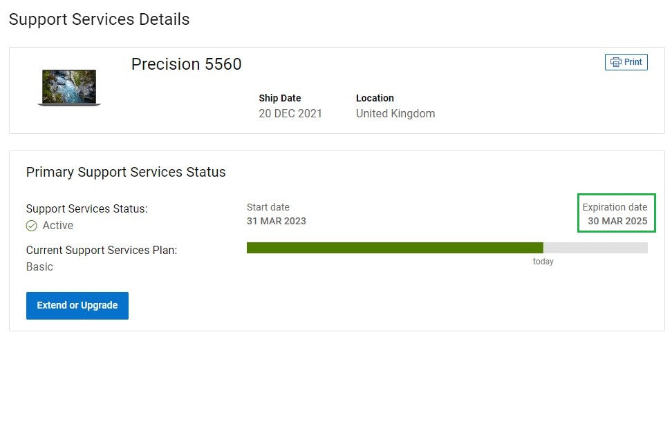The width and height of the screenshot is (672, 439).
Task: Select the start date value 31 MAR 2023
Action: 277,222
